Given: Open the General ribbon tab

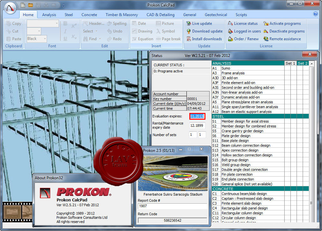Looking at the screenshot, I should click(190, 15).
